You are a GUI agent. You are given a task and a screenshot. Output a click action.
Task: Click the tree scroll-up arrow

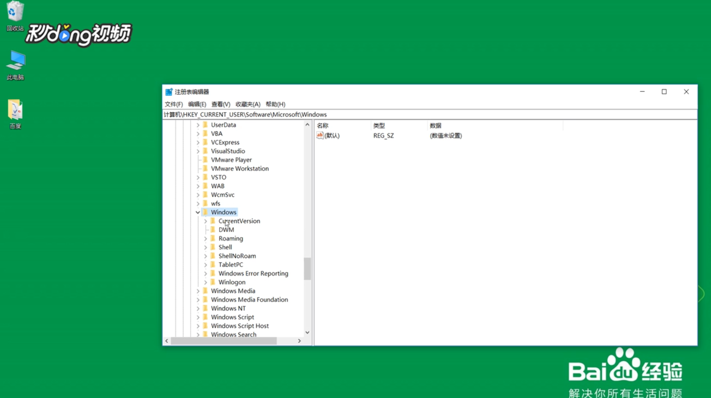click(x=307, y=125)
